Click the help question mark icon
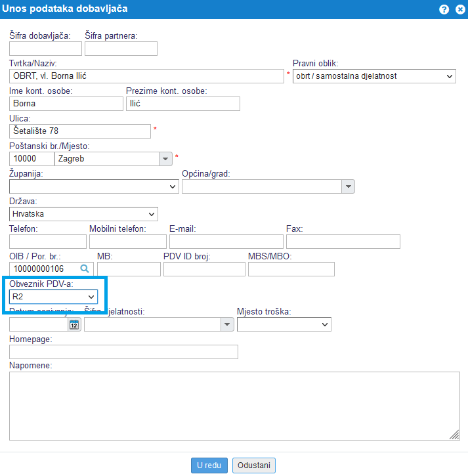468x476 pixels. (x=444, y=9)
